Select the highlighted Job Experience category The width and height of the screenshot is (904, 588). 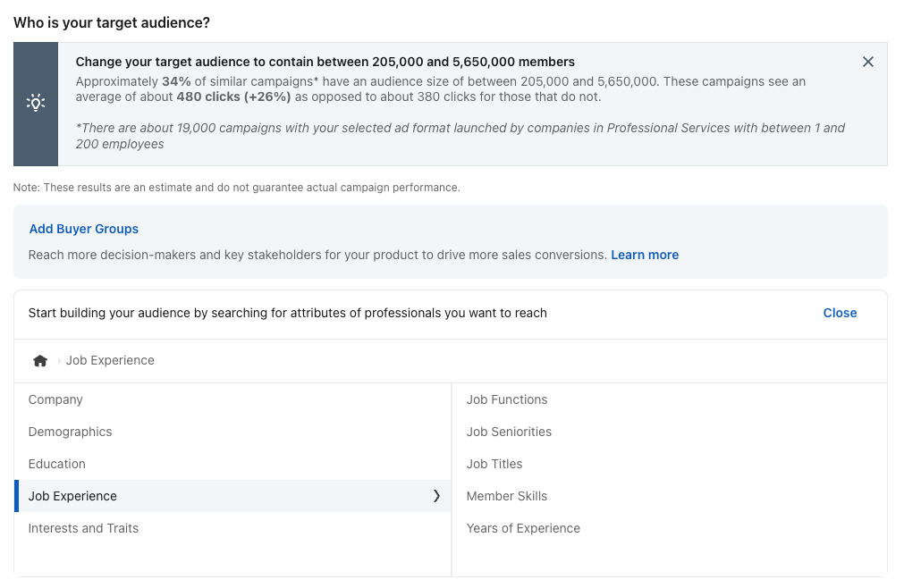73,496
